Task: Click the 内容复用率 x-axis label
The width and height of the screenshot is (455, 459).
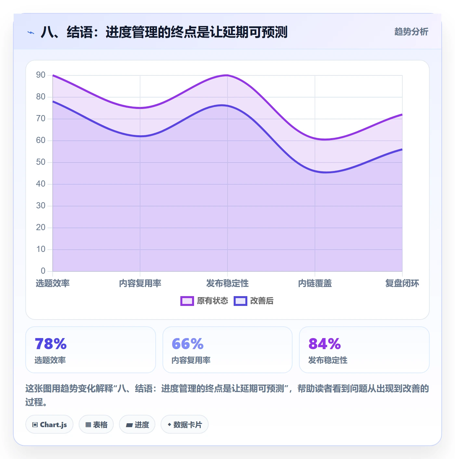Action: click(x=140, y=283)
